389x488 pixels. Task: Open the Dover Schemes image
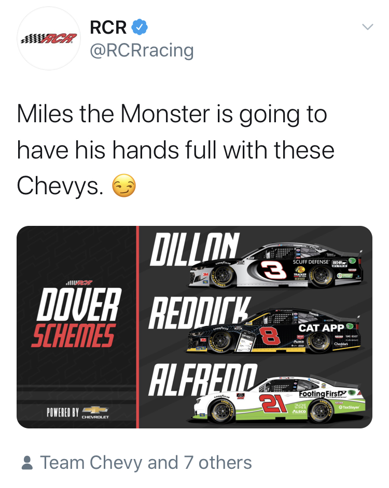pyautogui.click(x=194, y=327)
